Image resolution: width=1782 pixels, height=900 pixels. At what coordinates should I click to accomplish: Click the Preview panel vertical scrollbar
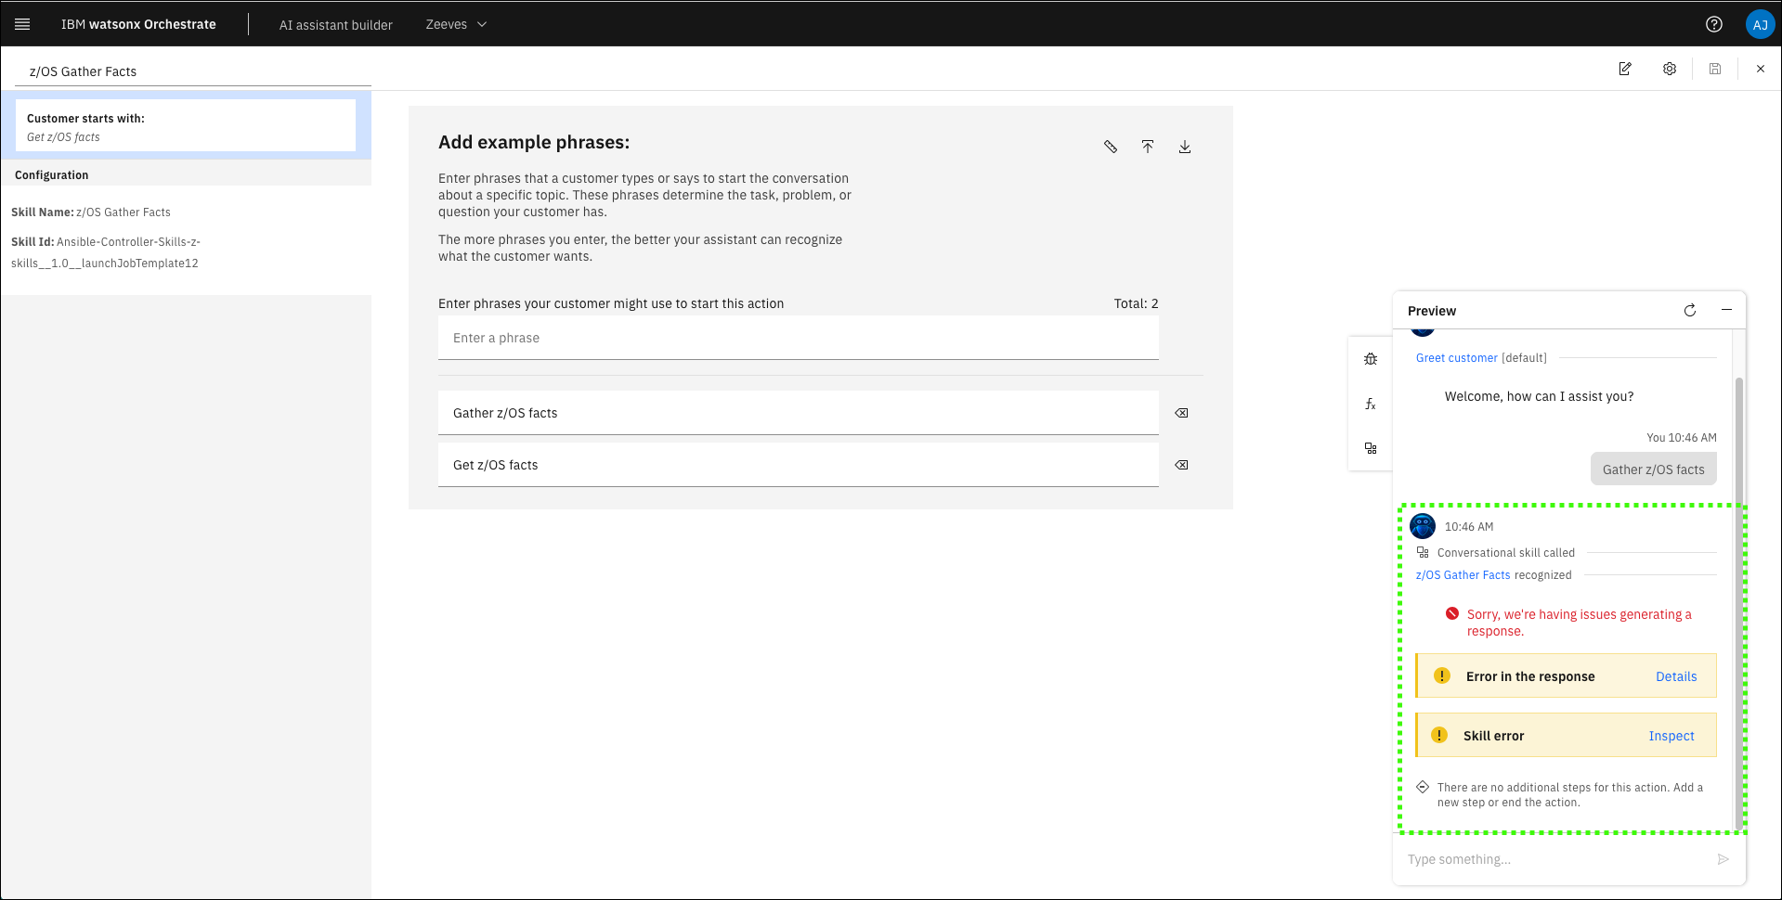1739,603
